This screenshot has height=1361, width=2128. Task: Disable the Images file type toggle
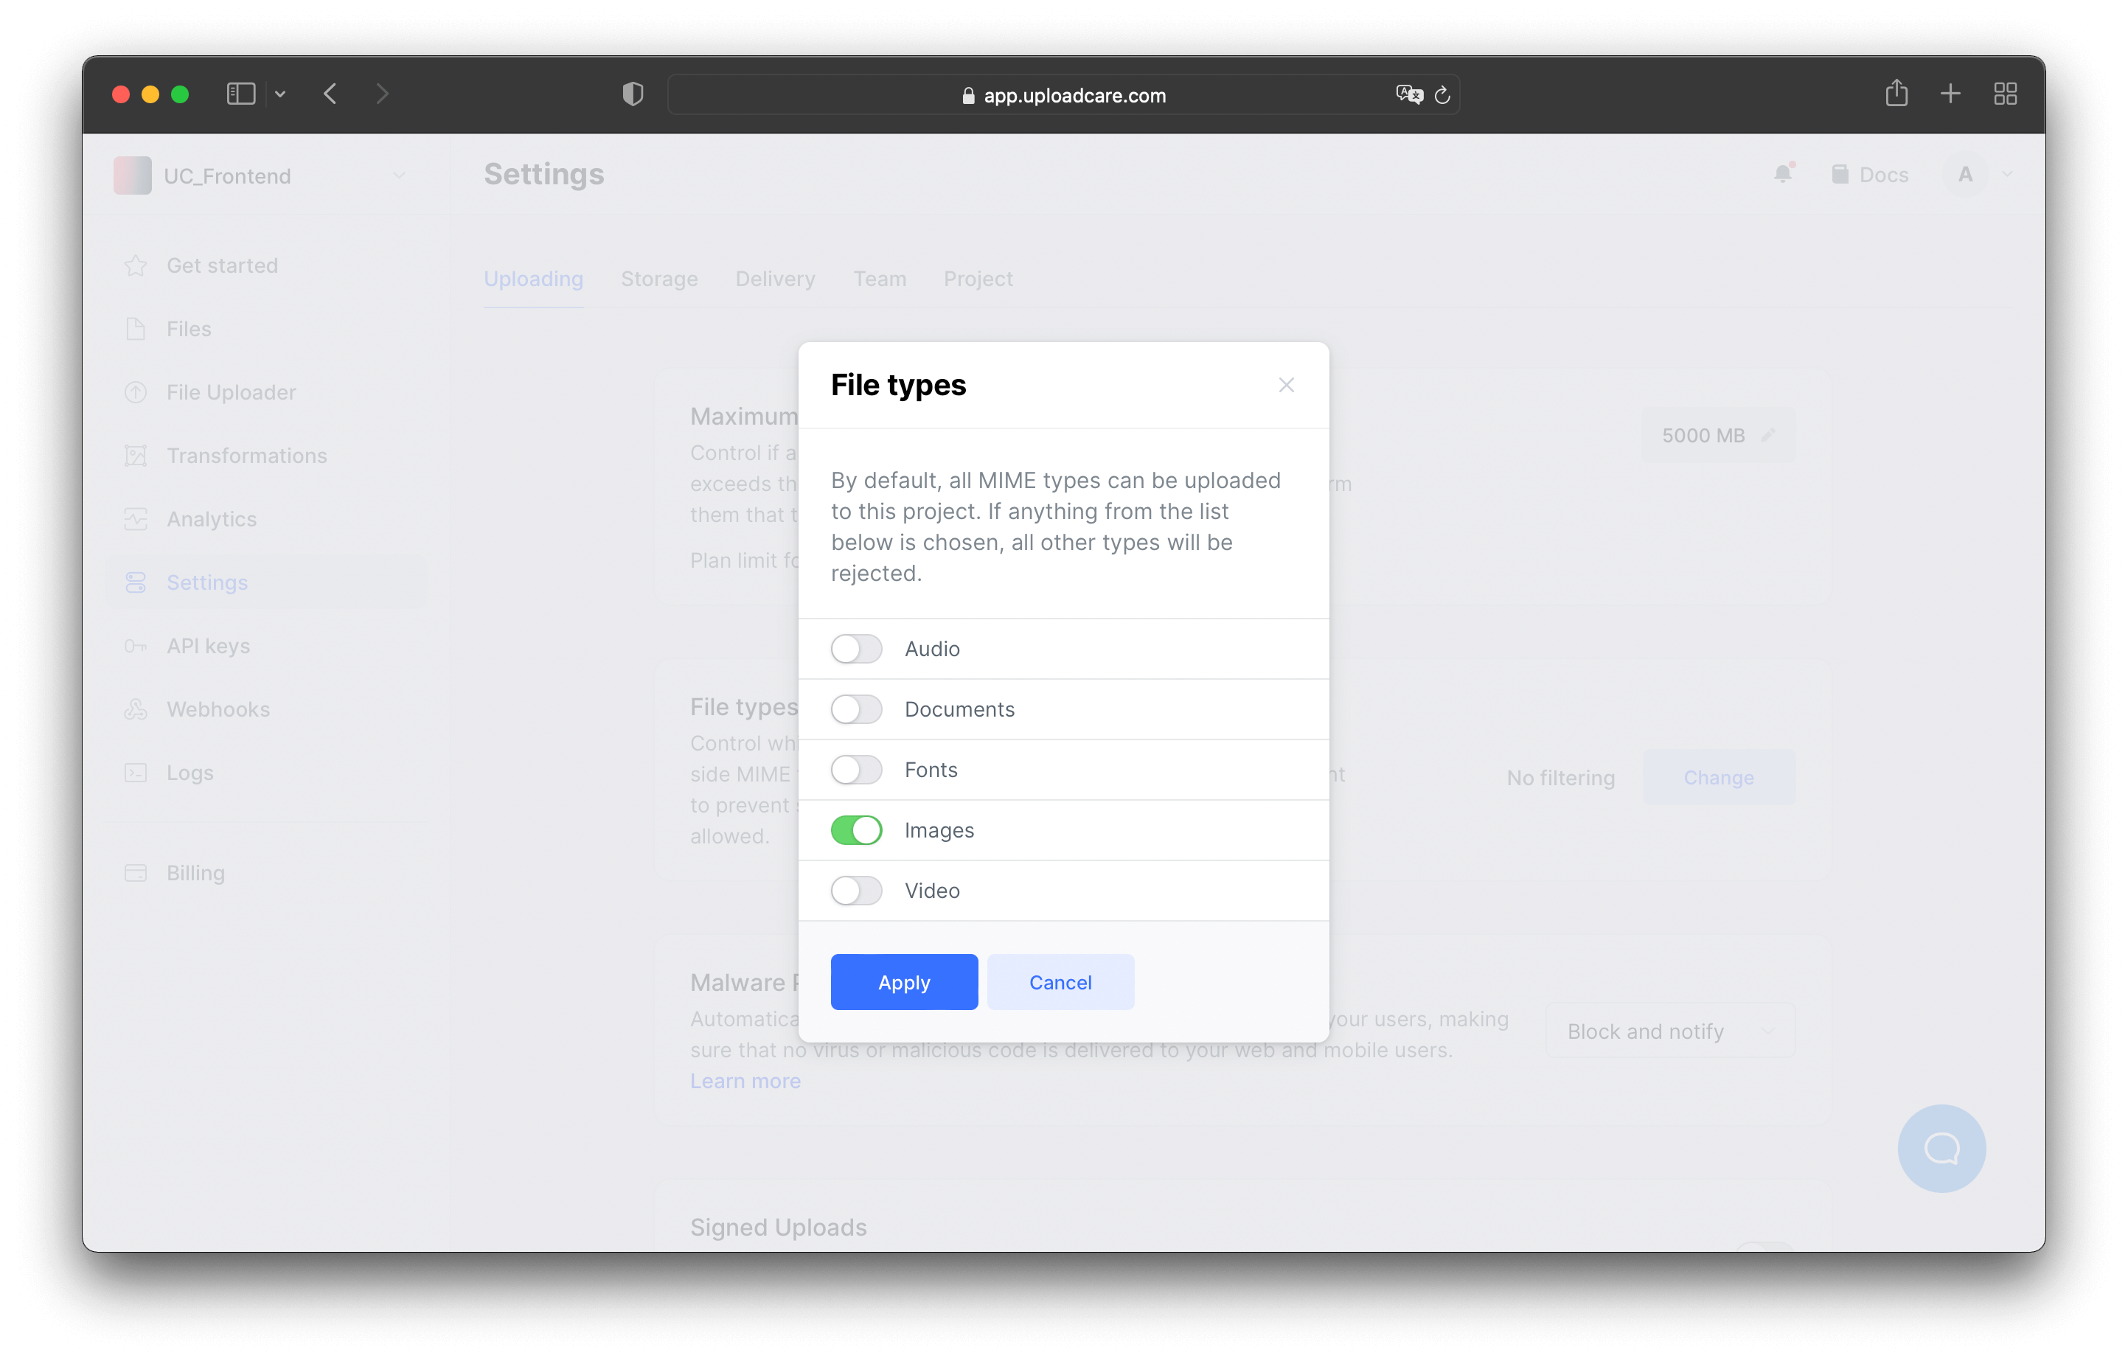coord(855,830)
